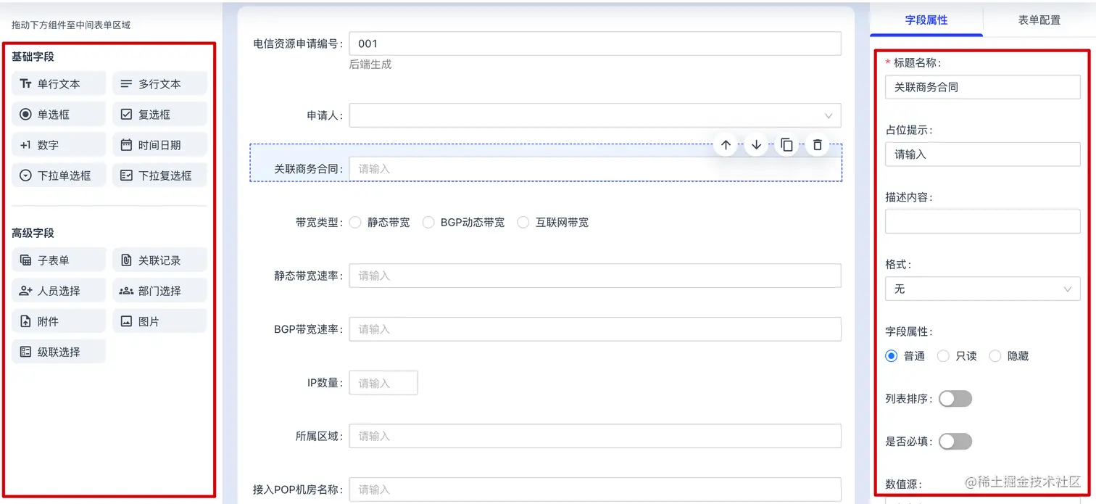
Task: Open the 格式 dropdown
Action: (x=982, y=289)
